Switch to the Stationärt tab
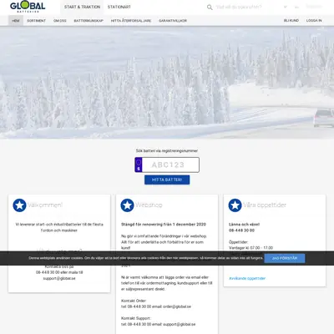The image size is (334, 334). tap(119, 7)
